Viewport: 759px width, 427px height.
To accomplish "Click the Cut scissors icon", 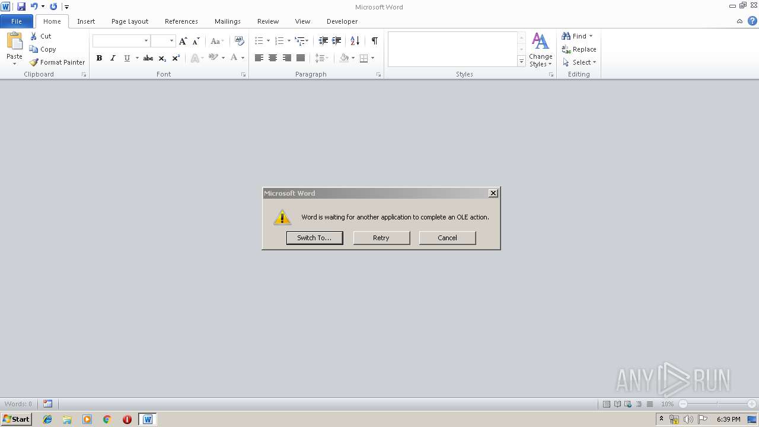I will pyautogui.click(x=34, y=36).
